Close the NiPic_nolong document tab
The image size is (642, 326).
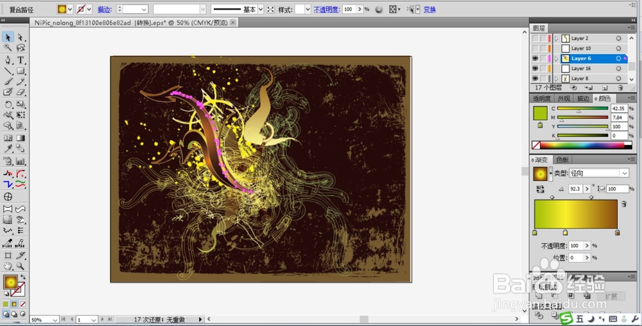[232, 22]
